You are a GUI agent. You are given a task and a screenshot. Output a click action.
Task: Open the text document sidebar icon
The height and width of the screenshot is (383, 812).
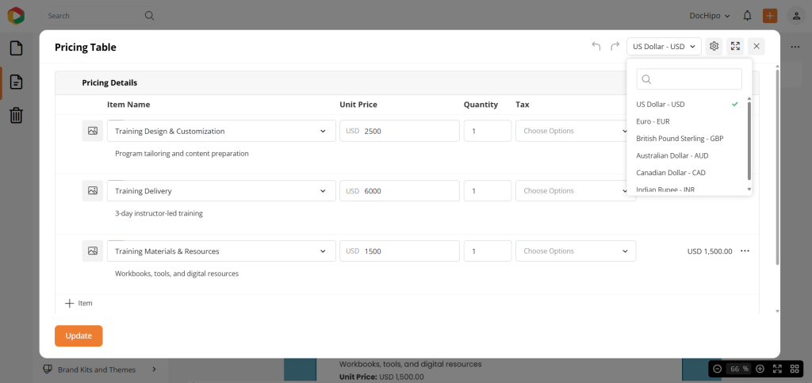click(x=17, y=82)
